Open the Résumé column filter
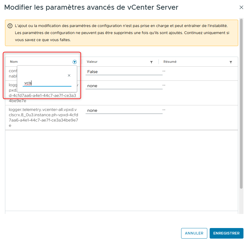 (231, 62)
